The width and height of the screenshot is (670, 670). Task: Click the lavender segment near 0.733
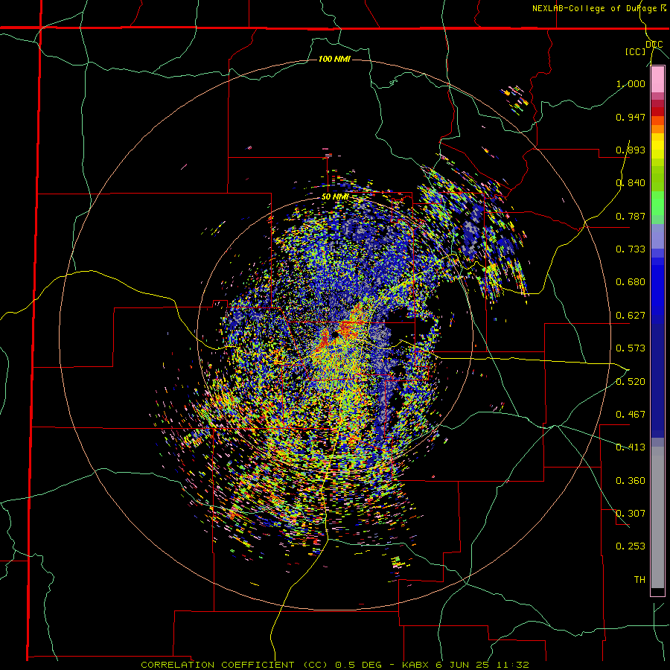coord(657,236)
